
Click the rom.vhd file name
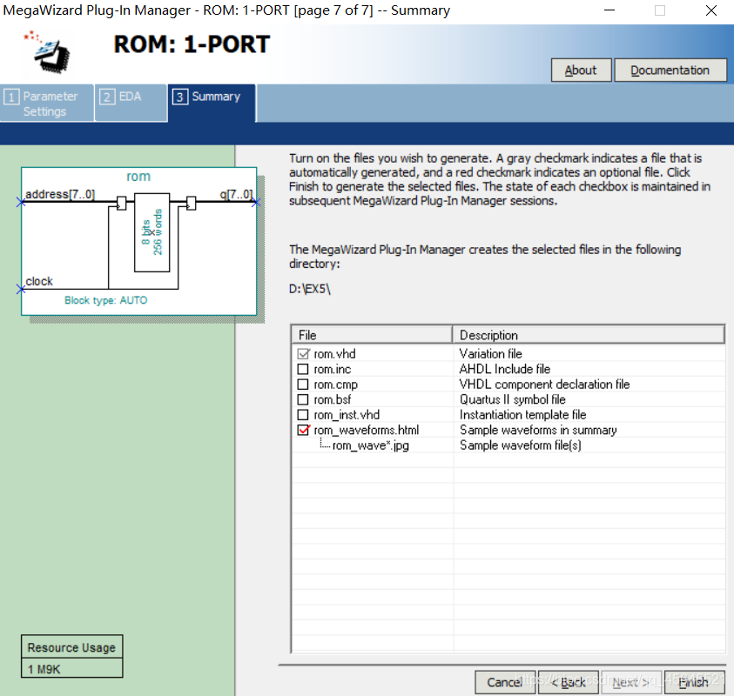[x=334, y=354]
